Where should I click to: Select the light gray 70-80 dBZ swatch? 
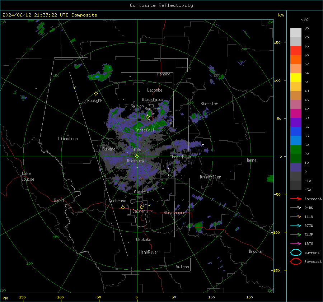(x=296, y=33)
